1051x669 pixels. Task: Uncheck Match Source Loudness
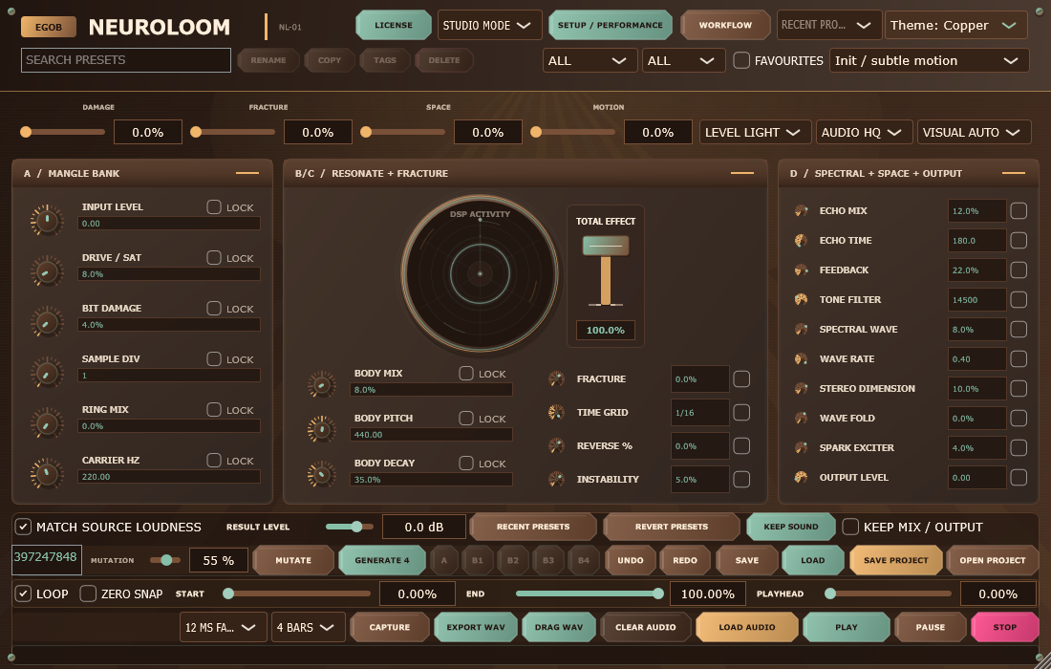pyautogui.click(x=24, y=527)
